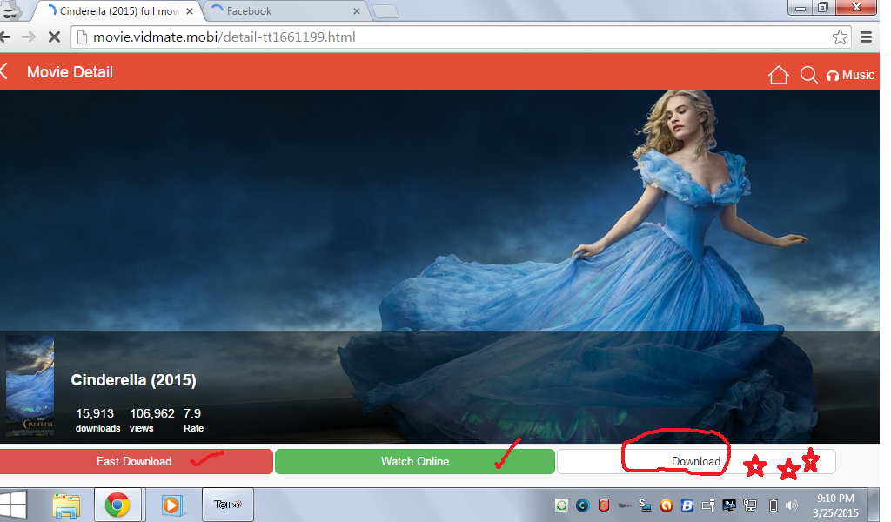Open the blue circular C tray icon
This screenshot has height=522, width=891.
[582, 505]
